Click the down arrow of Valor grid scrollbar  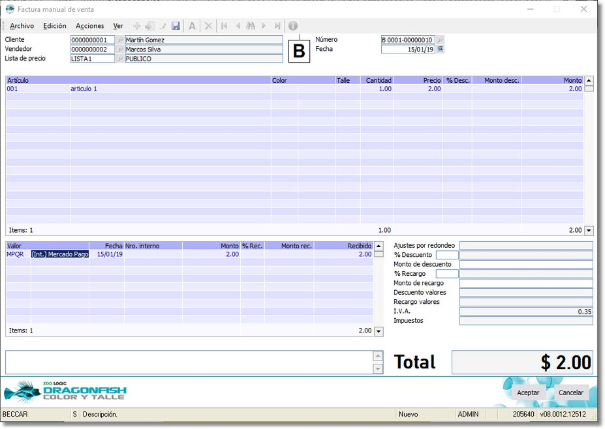pyautogui.click(x=379, y=331)
